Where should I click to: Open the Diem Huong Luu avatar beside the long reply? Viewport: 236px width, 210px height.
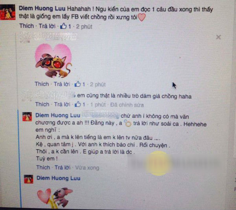27,117
